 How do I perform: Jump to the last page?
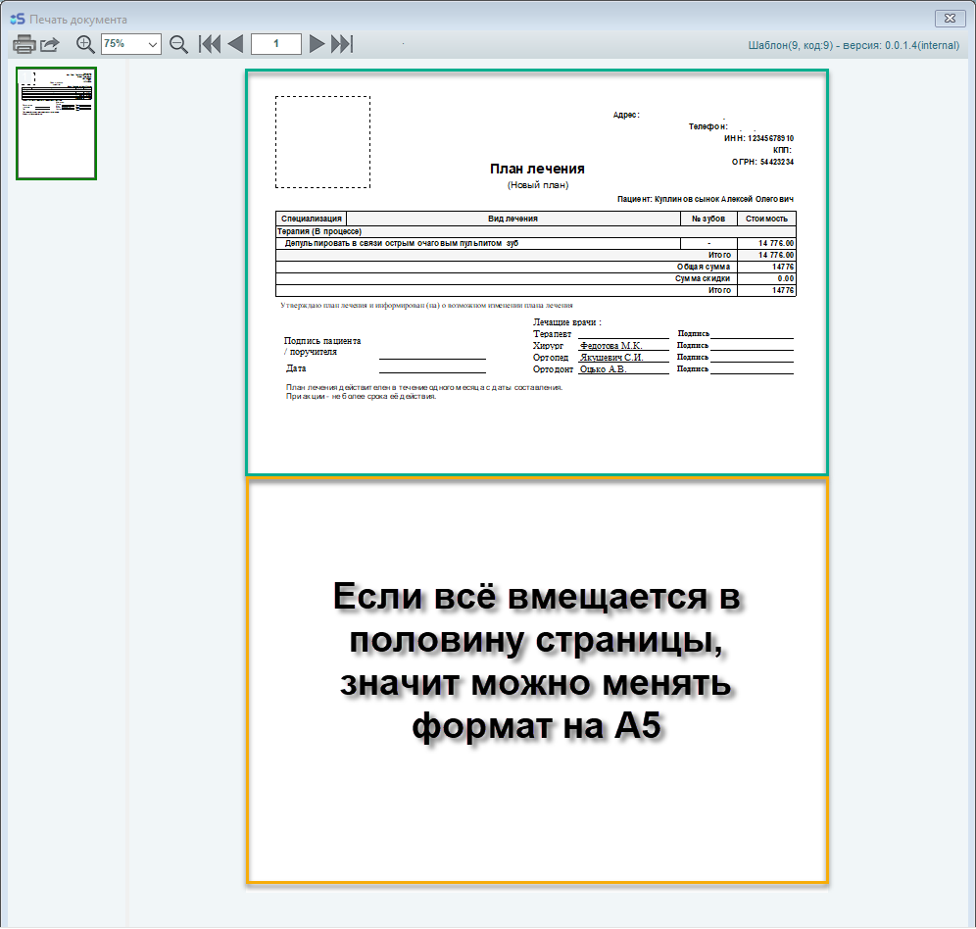341,44
